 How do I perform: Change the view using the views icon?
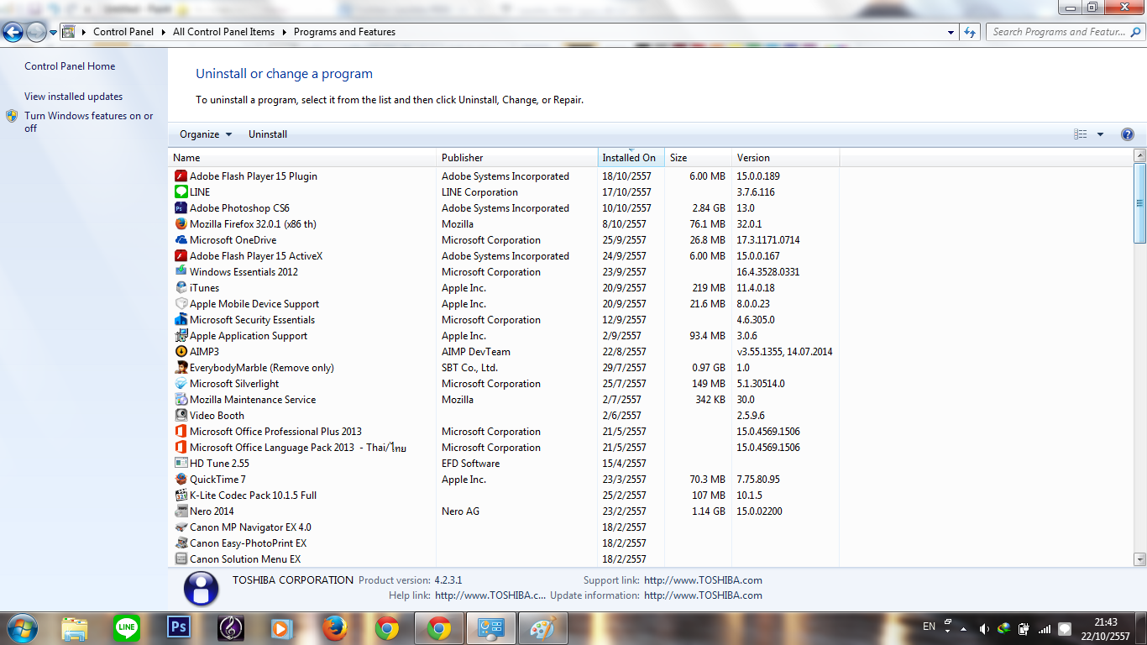click(x=1081, y=134)
